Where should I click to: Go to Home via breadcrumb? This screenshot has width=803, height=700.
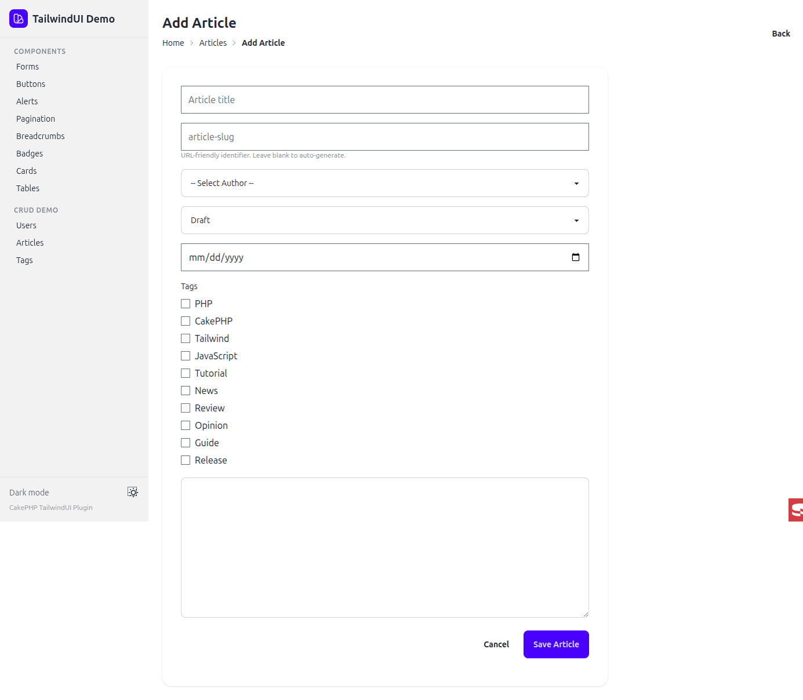(173, 43)
